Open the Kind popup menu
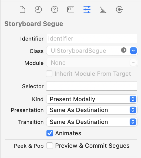Screen dimensions: 141x158 (x=92, y=99)
